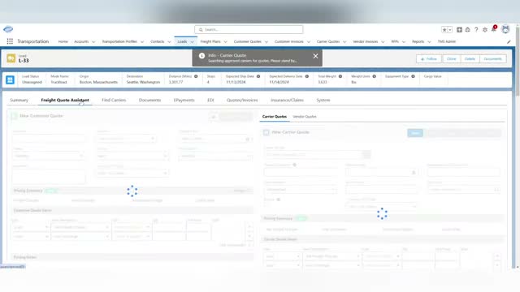Screen dimensions: 520x292
Task: Dismiss the Carrier Quote toast message
Action: point(315,56)
